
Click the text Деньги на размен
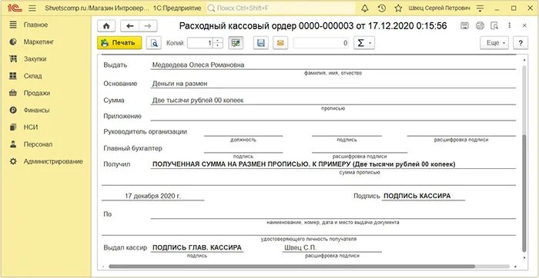click(x=179, y=84)
